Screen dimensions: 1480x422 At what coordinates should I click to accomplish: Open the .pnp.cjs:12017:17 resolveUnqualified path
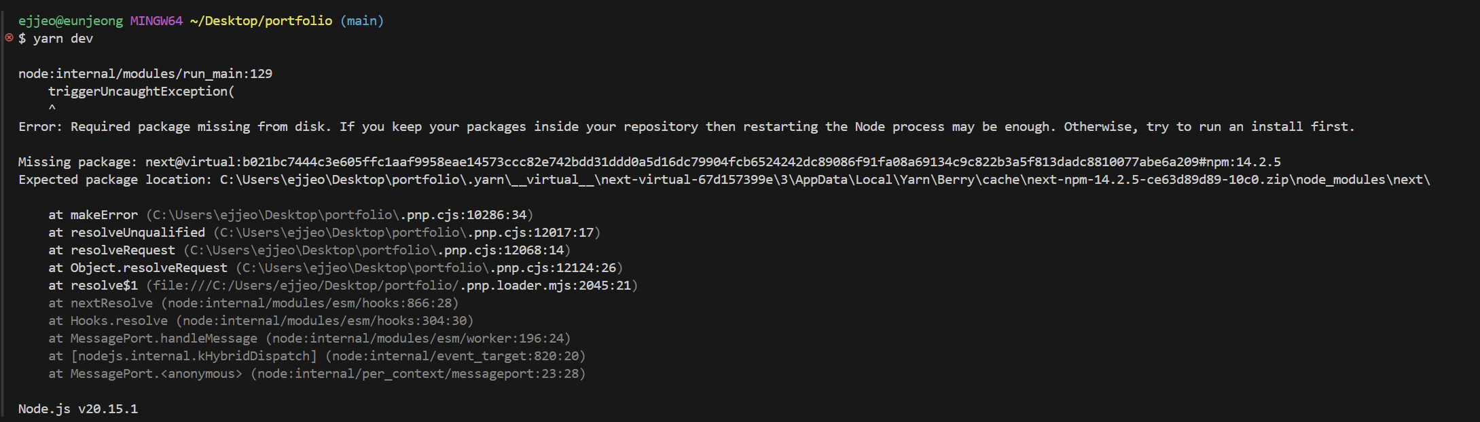click(x=407, y=233)
